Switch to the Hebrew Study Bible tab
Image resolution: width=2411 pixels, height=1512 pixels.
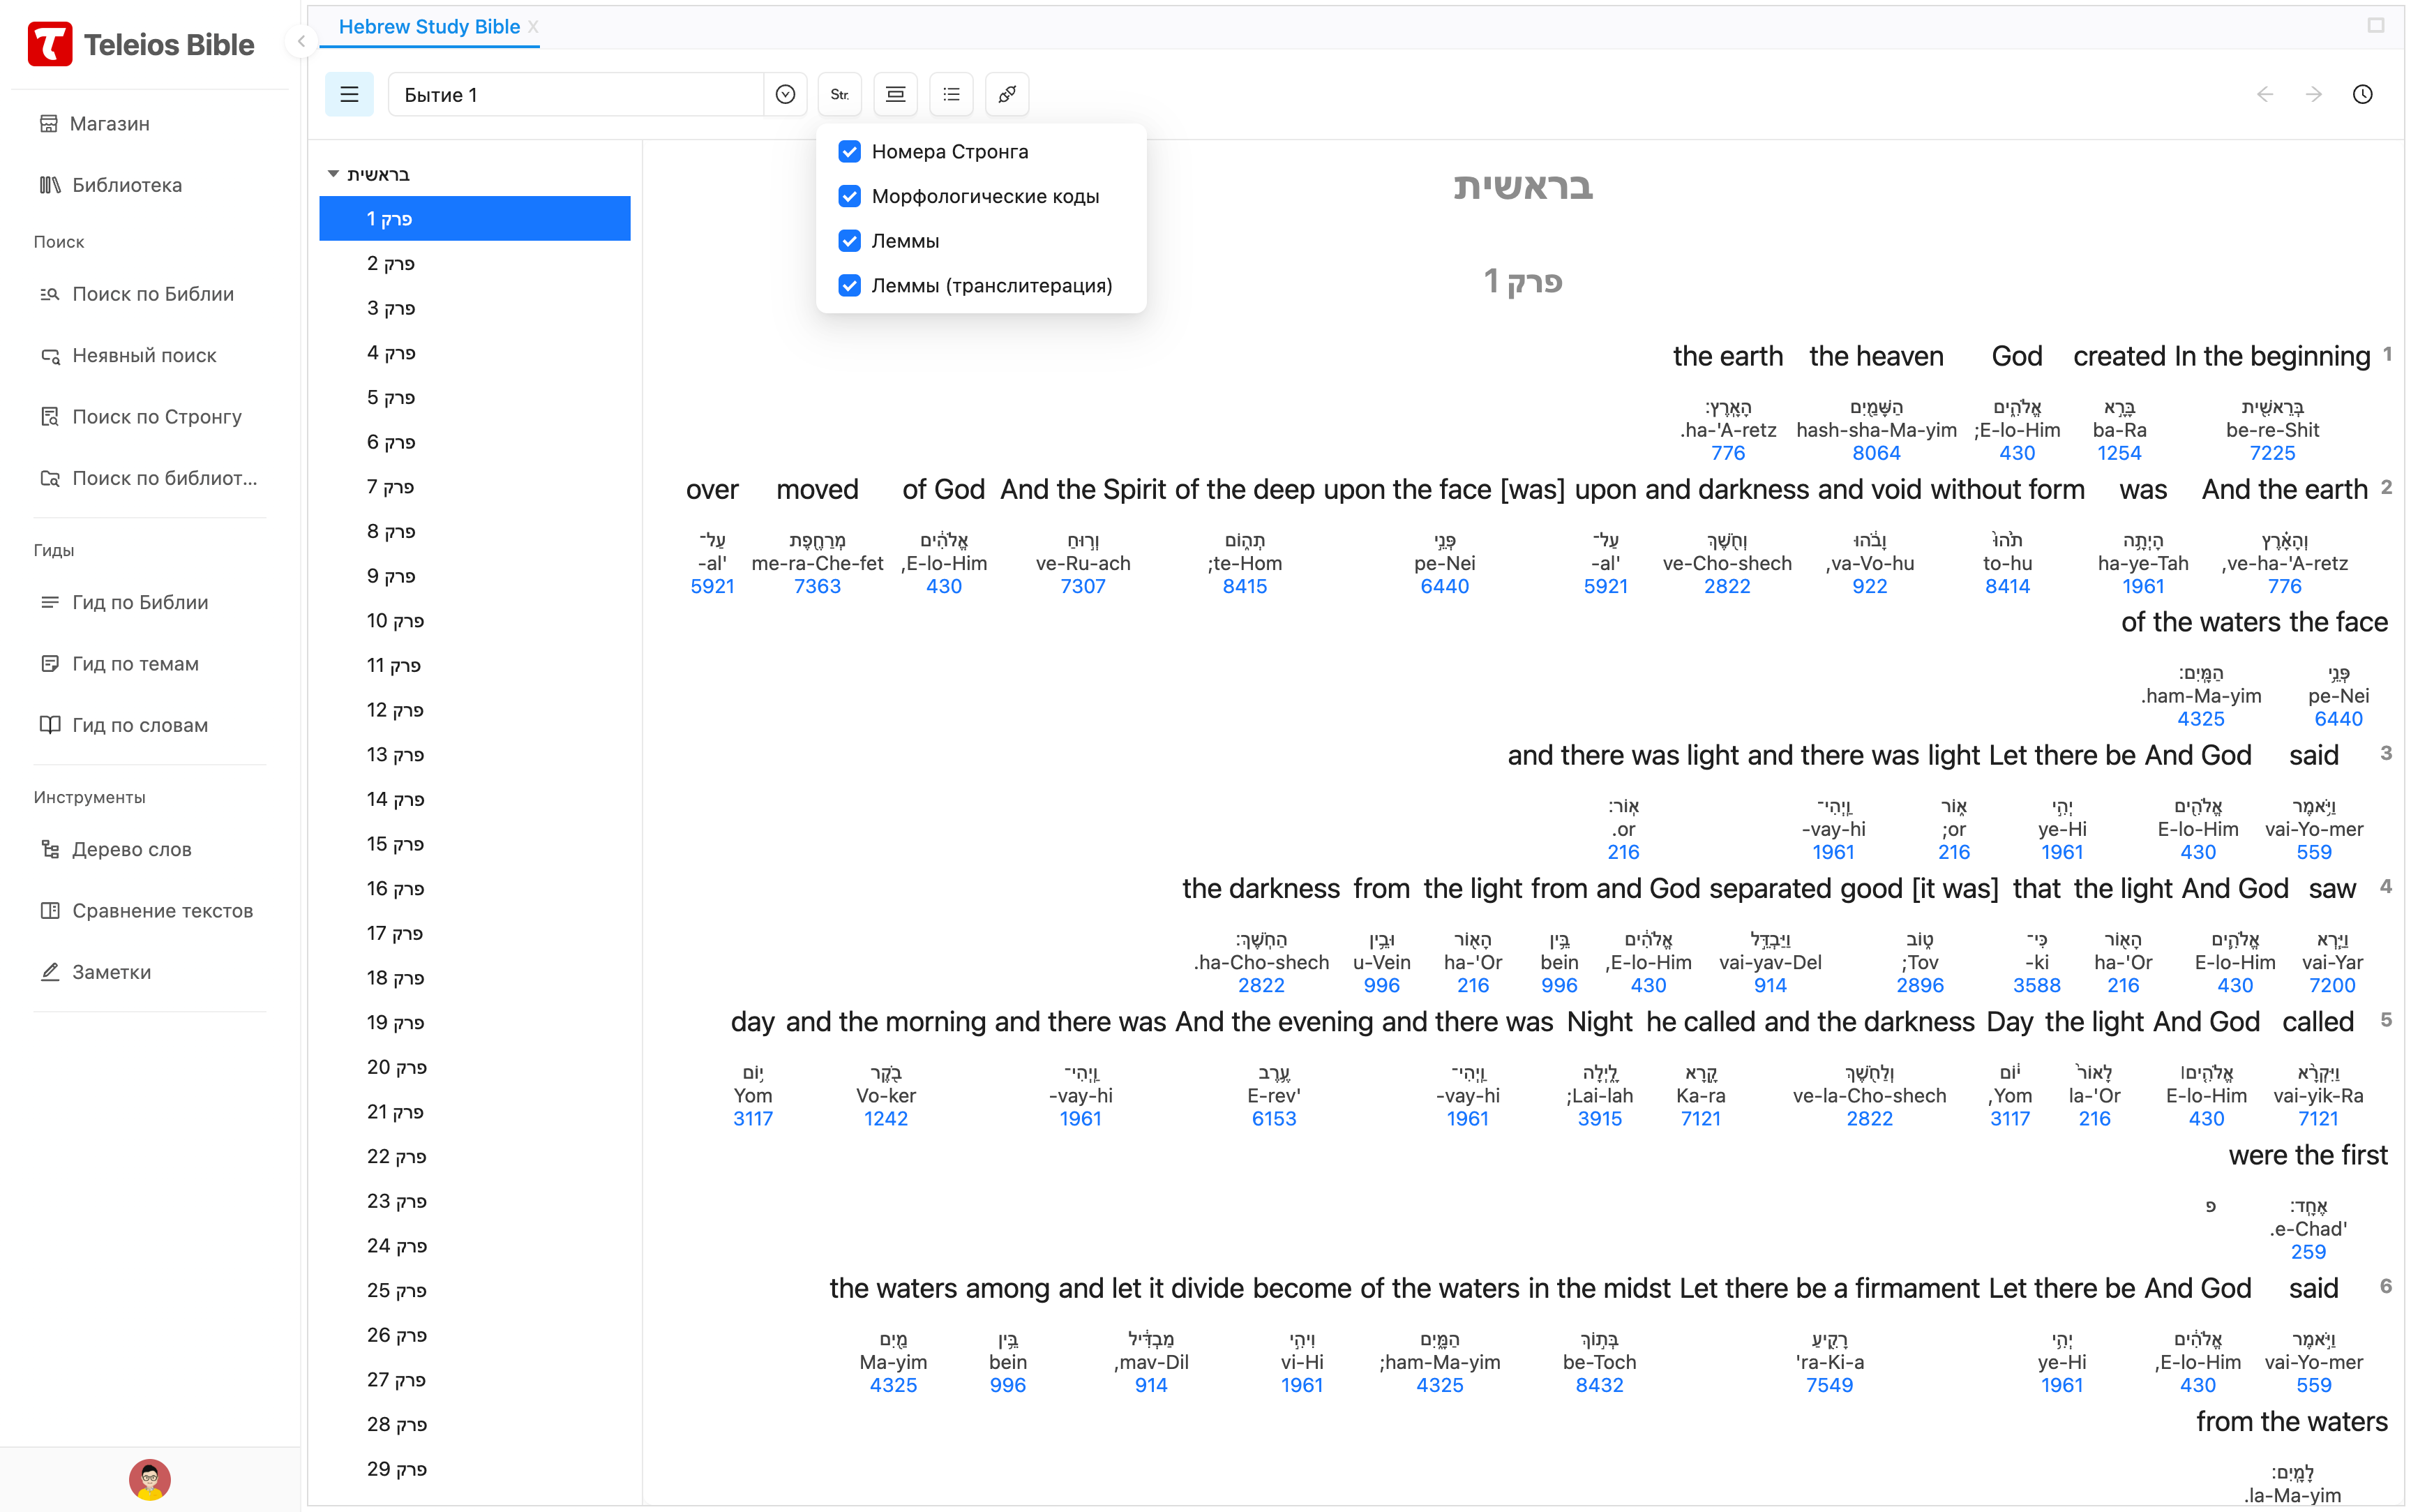(429, 27)
